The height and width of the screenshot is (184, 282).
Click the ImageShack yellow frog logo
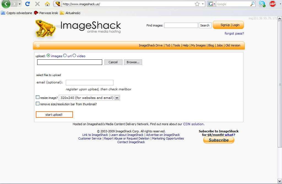pos(45,28)
